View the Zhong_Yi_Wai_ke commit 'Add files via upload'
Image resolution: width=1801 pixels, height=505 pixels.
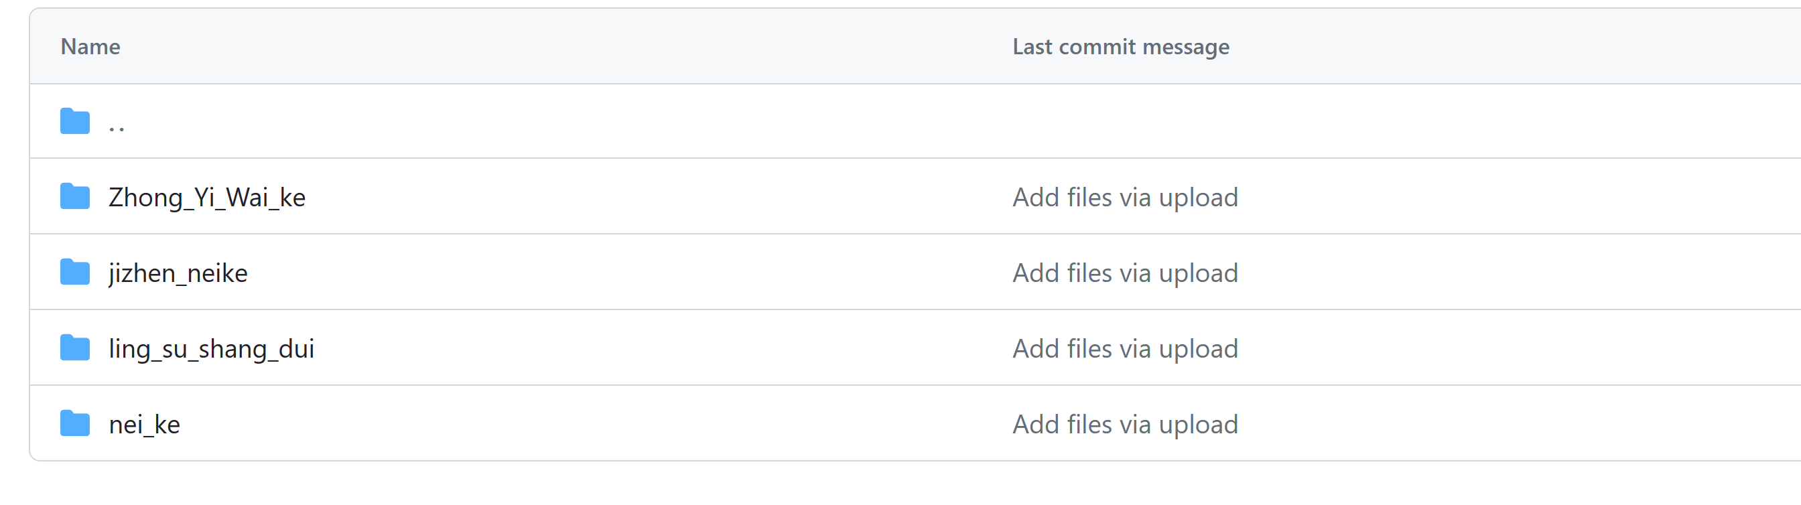pyautogui.click(x=1125, y=198)
